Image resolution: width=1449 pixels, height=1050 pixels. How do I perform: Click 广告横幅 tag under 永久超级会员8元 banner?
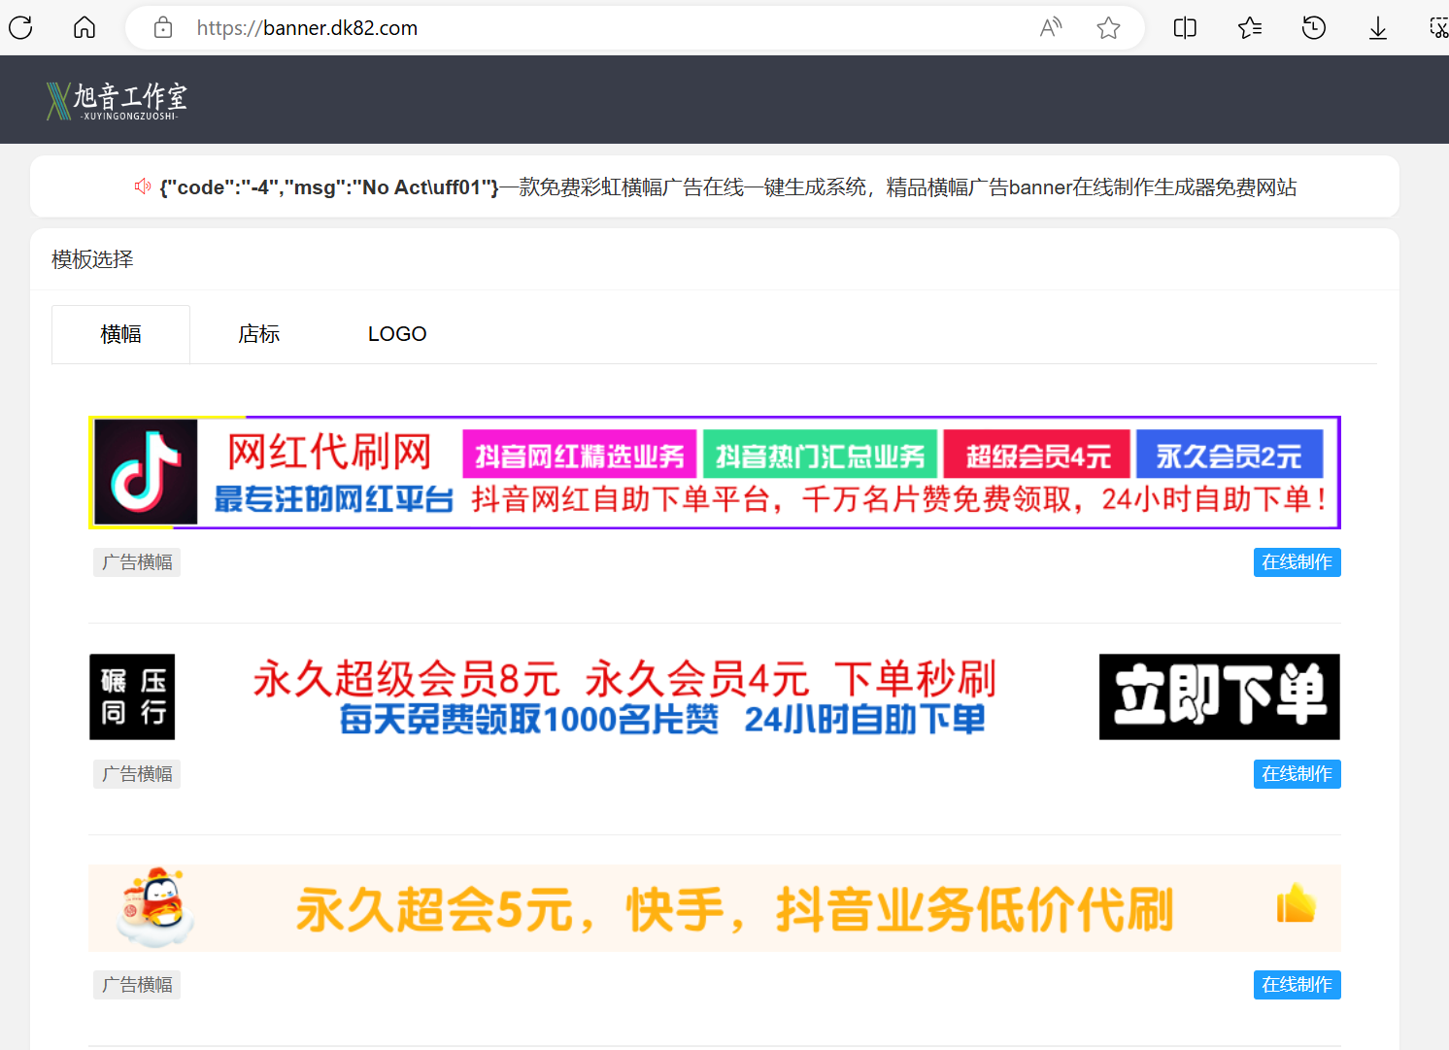(137, 774)
